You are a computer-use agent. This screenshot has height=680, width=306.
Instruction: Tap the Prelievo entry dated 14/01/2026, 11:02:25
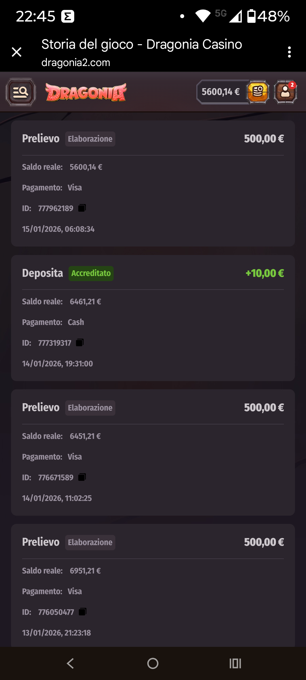[x=153, y=452]
